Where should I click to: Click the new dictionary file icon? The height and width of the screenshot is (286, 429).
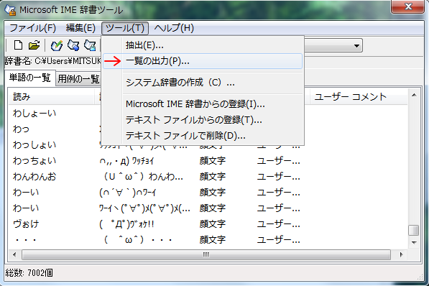[x=19, y=45]
